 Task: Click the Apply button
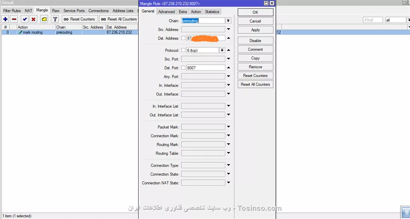click(255, 30)
